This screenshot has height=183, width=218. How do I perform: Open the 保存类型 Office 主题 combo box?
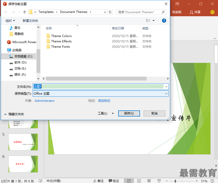click(101, 93)
